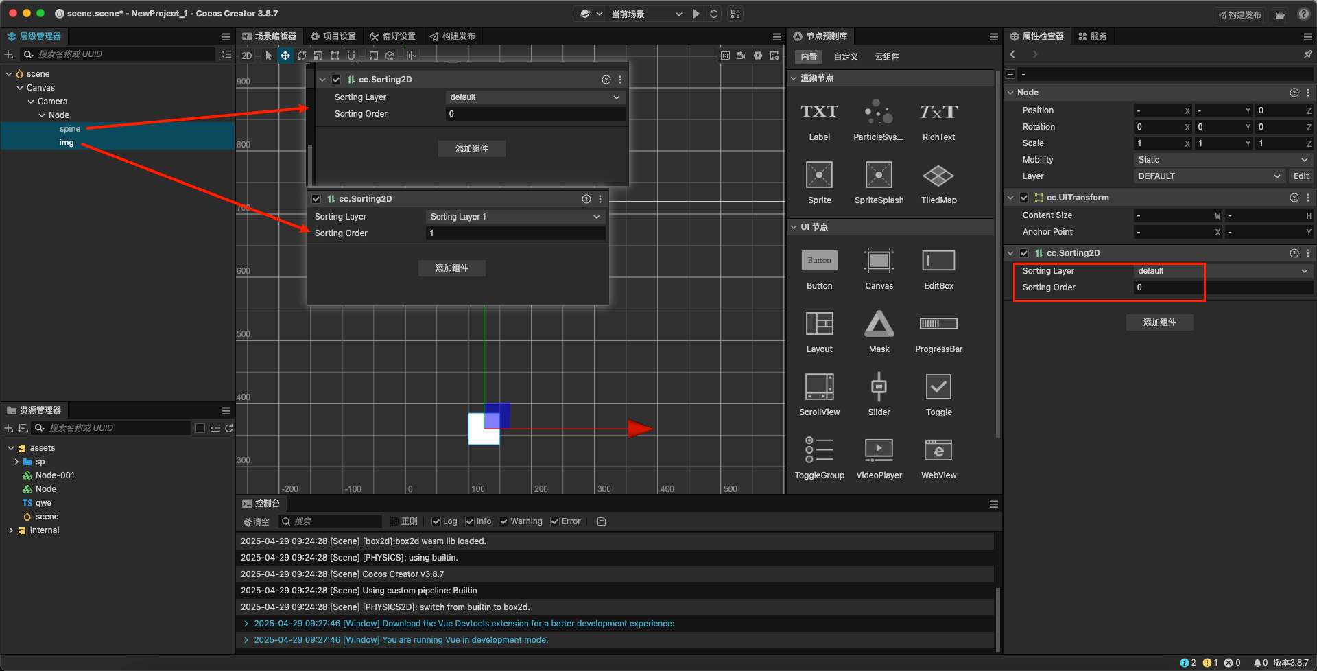Disable the cc.UITransform component checkbox
The image size is (1317, 671).
tap(1024, 198)
